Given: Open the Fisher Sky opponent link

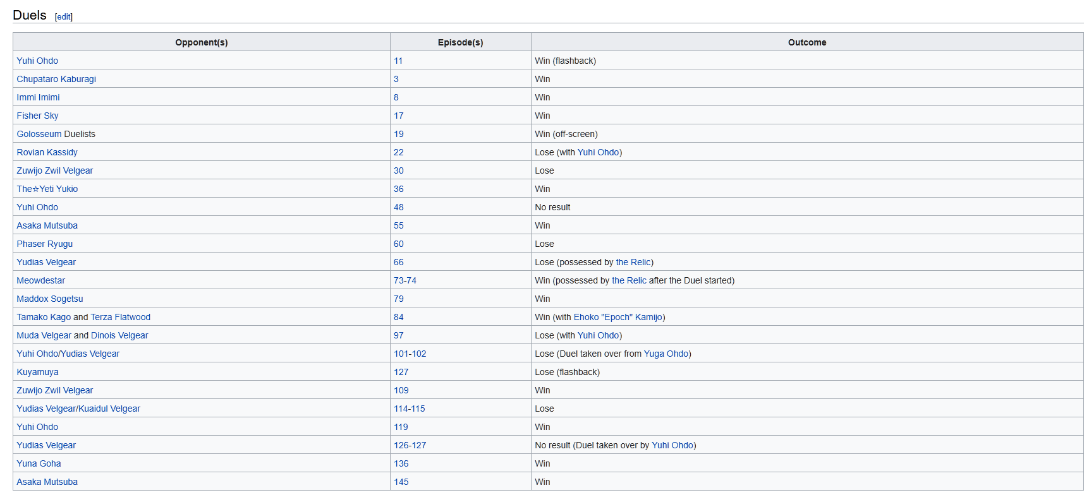Looking at the screenshot, I should point(37,116).
